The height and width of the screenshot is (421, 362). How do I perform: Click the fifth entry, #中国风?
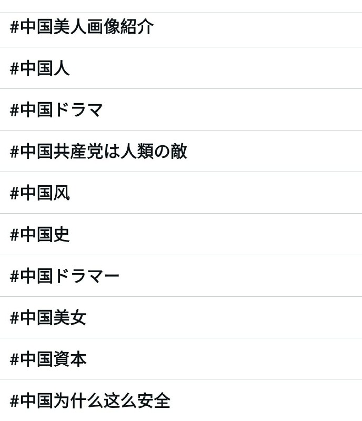40,193
